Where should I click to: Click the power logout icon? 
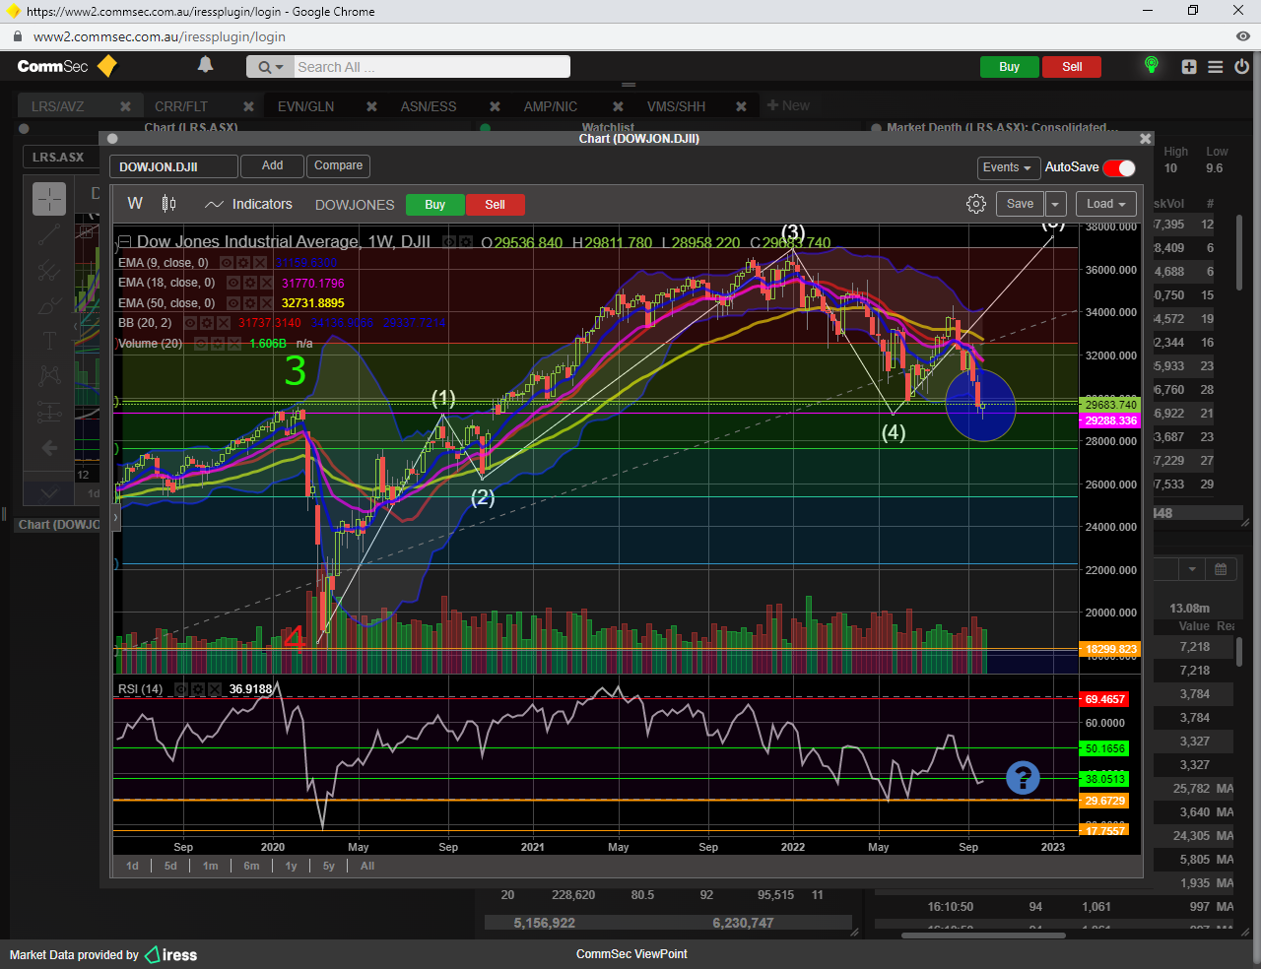click(1241, 67)
